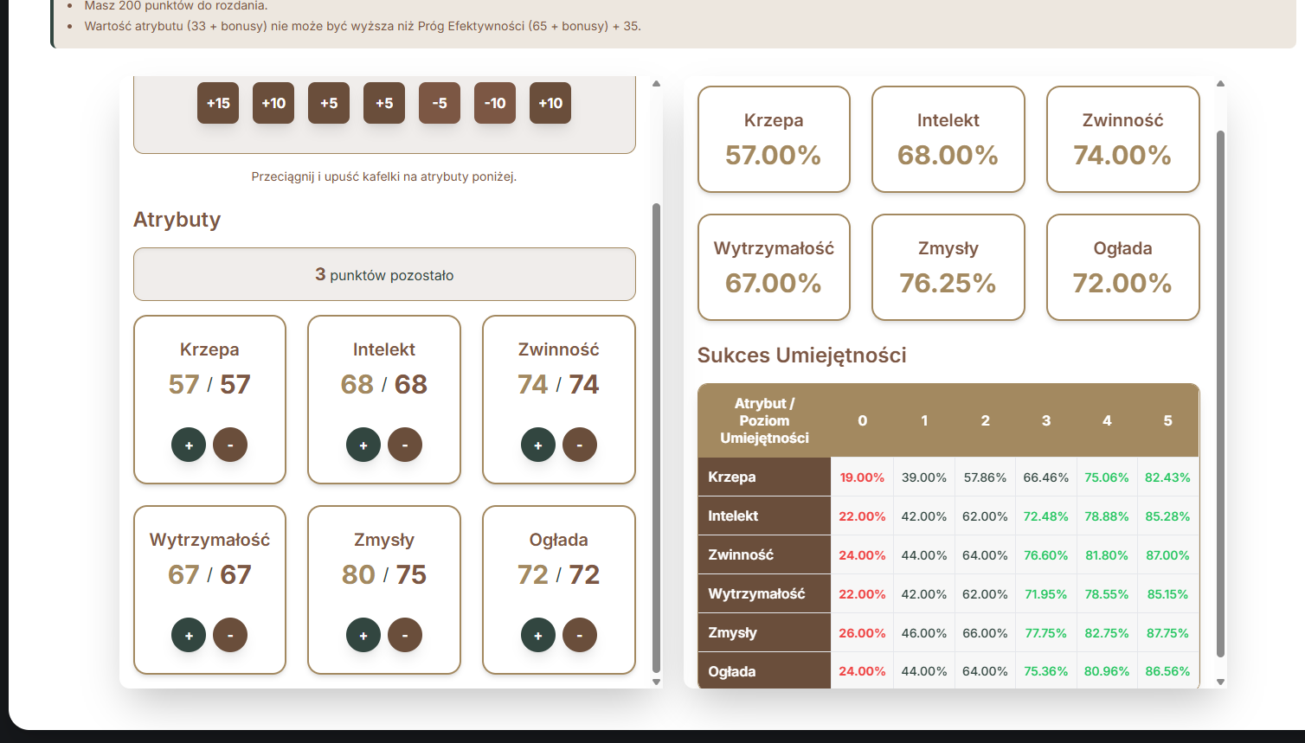
Task: Click the Zmysły 76.25% stat card
Action: [x=948, y=267]
